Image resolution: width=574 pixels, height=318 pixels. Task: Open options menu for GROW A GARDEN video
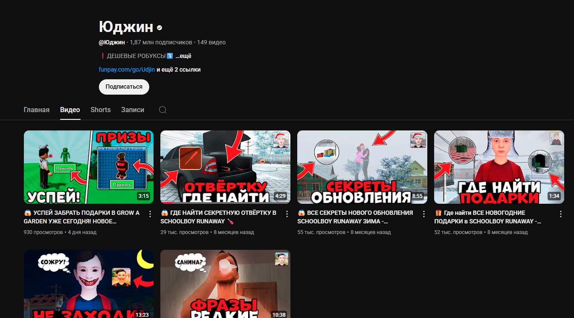tap(150, 214)
